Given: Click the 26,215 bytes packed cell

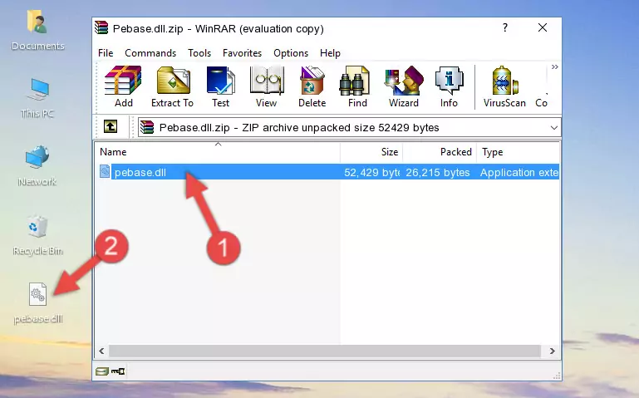Looking at the screenshot, I should click(x=438, y=172).
